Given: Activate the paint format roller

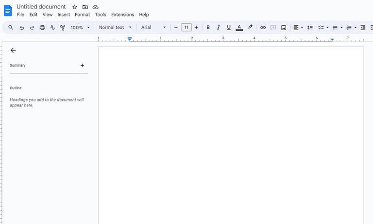Looking at the screenshot, I should [63, 27].
